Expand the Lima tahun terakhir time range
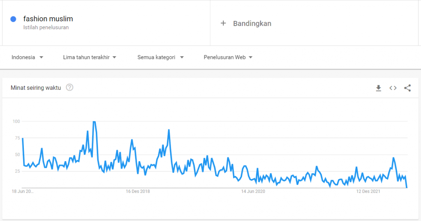This screenshot has width=421, height=221. click(90, 57)
